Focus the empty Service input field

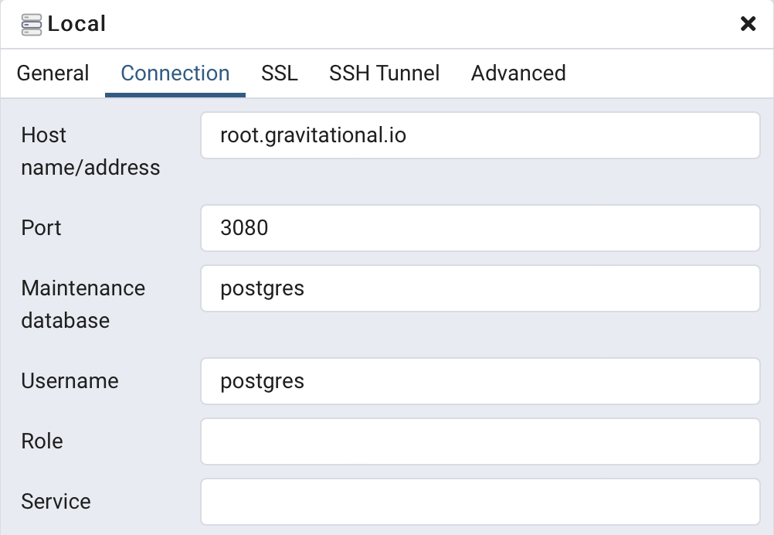click(480, 502)
